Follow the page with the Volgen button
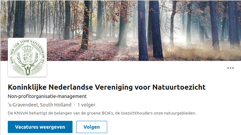 pyautogui.click(x=92, y=127)
